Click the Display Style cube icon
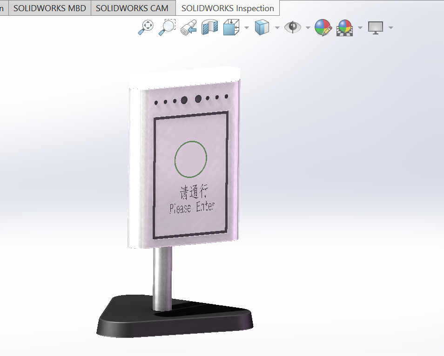Image resolution: width=444 pixels, height=356 pixels. [262, 27]
